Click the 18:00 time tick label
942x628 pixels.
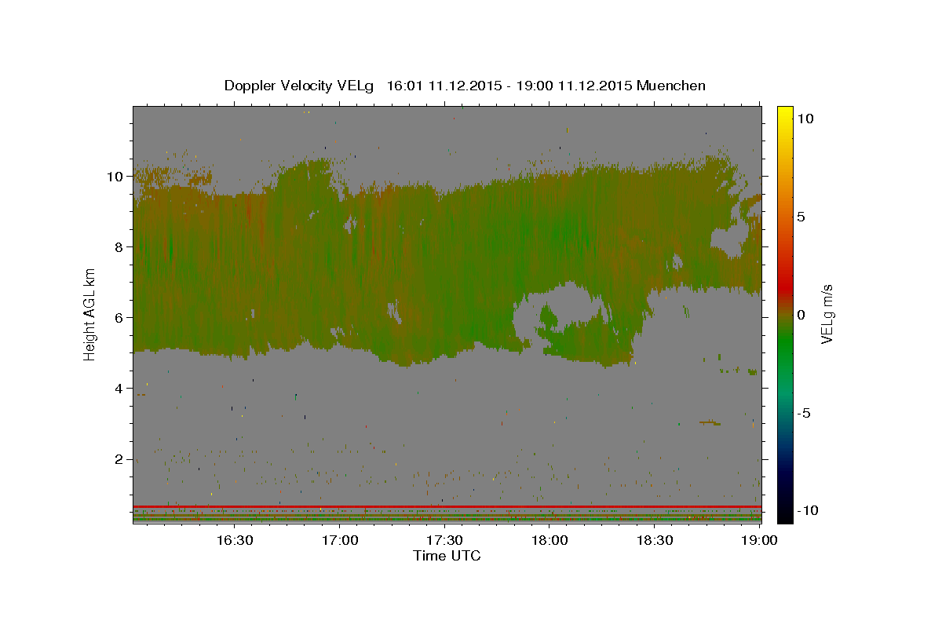[x=549, y=540]
